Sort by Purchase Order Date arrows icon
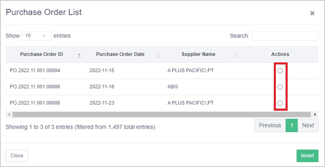 tap(158, 55)
